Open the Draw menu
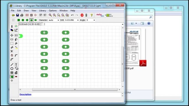Image resolution: width=189 pixels, height=106 pixels. tap(26, 11)
